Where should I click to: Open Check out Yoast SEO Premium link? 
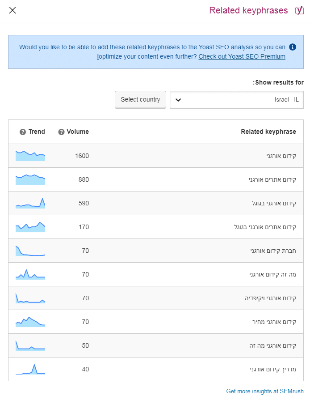242,57
